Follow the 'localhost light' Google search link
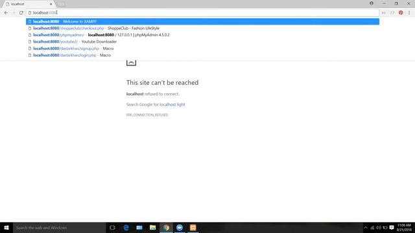 pyautogui.click(x=172, y=105)
